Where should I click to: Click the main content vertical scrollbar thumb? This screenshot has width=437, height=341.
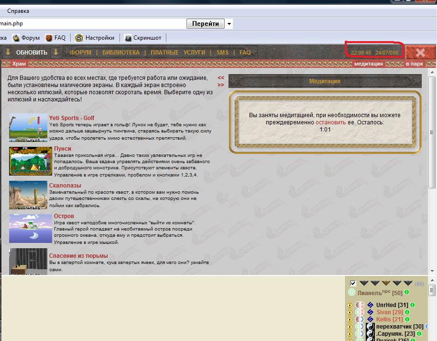coord(432,132)
